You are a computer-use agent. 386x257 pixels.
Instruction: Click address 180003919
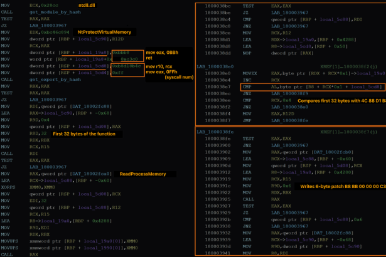coord(218,179)
